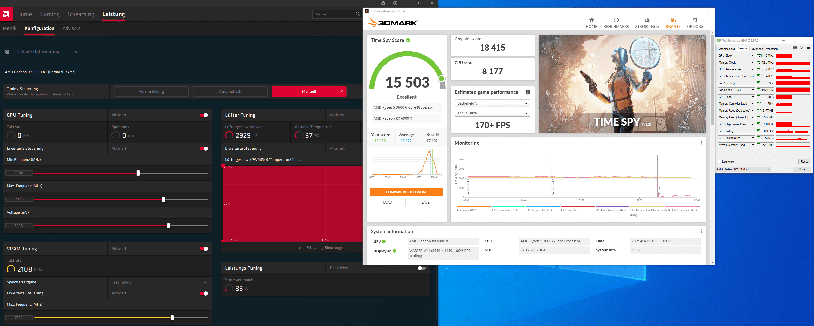Click the COMPARE RESULT ONLINE button
This screenshot has width=814, height=326.
[x=406, y=192]
